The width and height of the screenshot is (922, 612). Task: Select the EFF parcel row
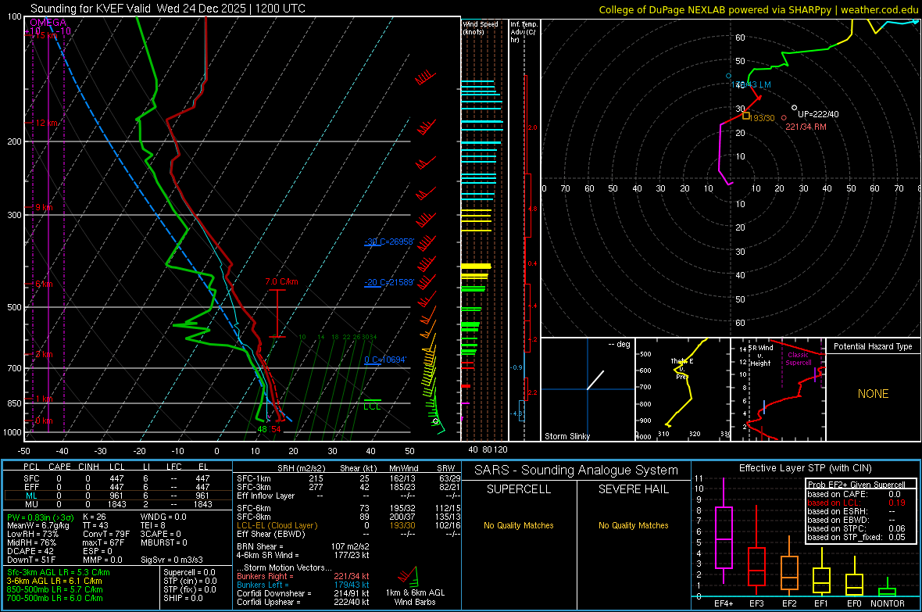[x=117, y=487]
